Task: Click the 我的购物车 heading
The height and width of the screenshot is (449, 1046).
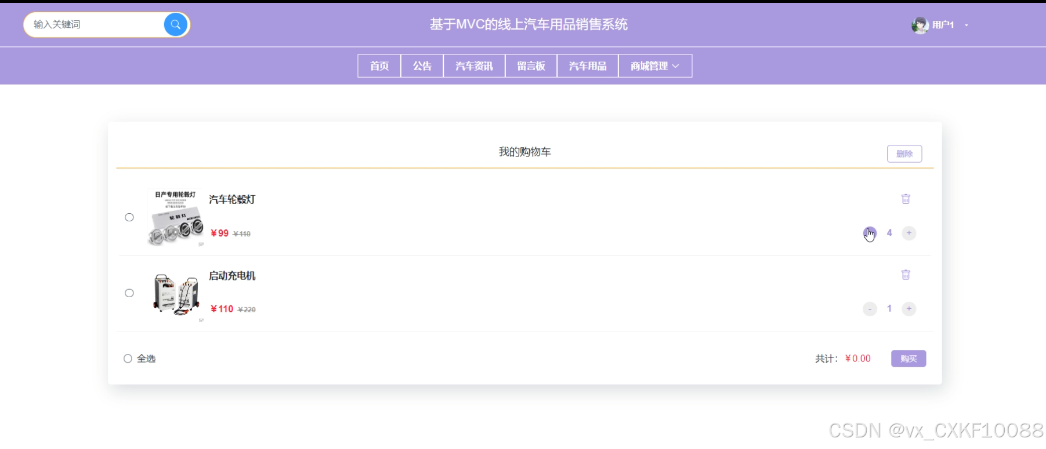Action: (525, 152)
